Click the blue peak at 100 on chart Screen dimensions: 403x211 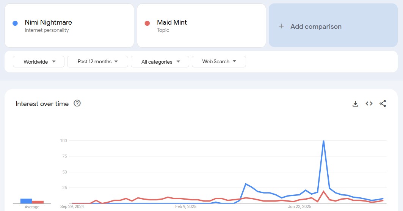[x=323, y=141]
